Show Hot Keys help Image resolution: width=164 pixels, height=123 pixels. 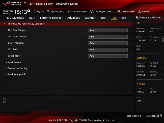pos(144,11)
